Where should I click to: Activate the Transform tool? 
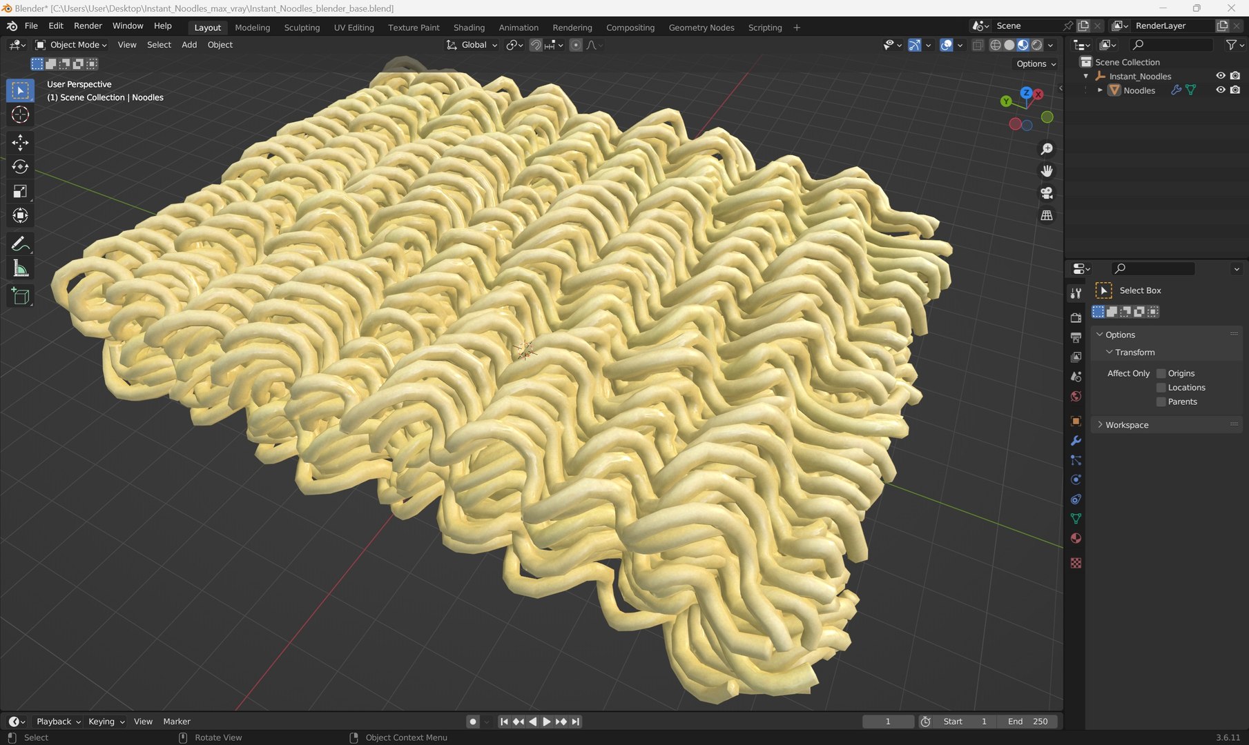pyautogui.click(x=20, y=216)
